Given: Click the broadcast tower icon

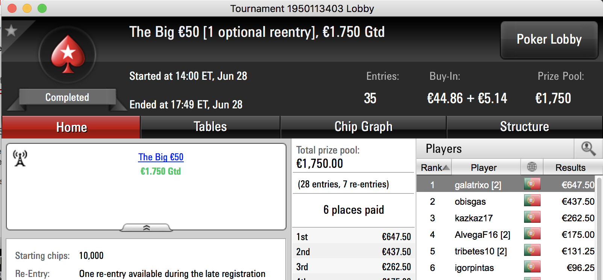Looking at the screenshot, I should tap(20, 158).
